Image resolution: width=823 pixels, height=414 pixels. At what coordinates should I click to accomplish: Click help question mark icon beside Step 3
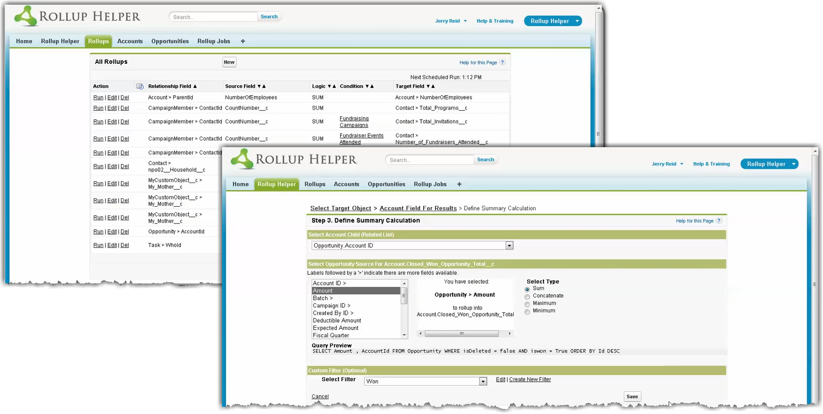[719, 221]
